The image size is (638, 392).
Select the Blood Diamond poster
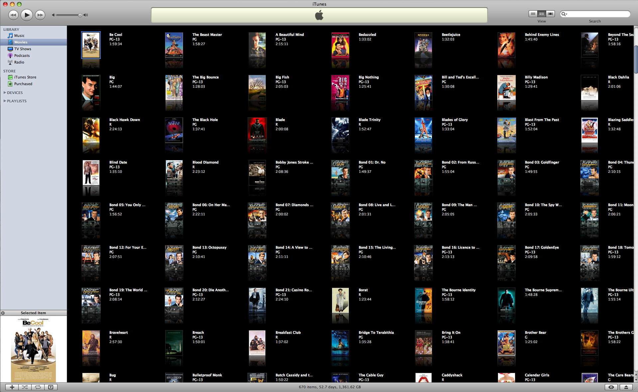(x=174, y=173)
